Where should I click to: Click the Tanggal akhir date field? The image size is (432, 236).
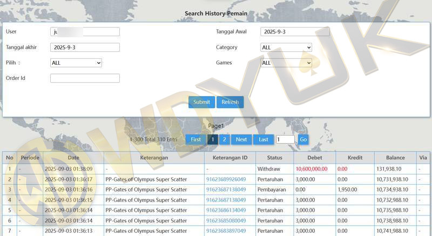click(x=85, y=48)
